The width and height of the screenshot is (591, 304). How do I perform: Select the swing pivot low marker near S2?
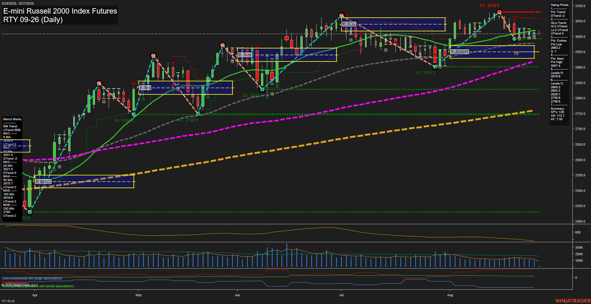[x=262, y=89]
